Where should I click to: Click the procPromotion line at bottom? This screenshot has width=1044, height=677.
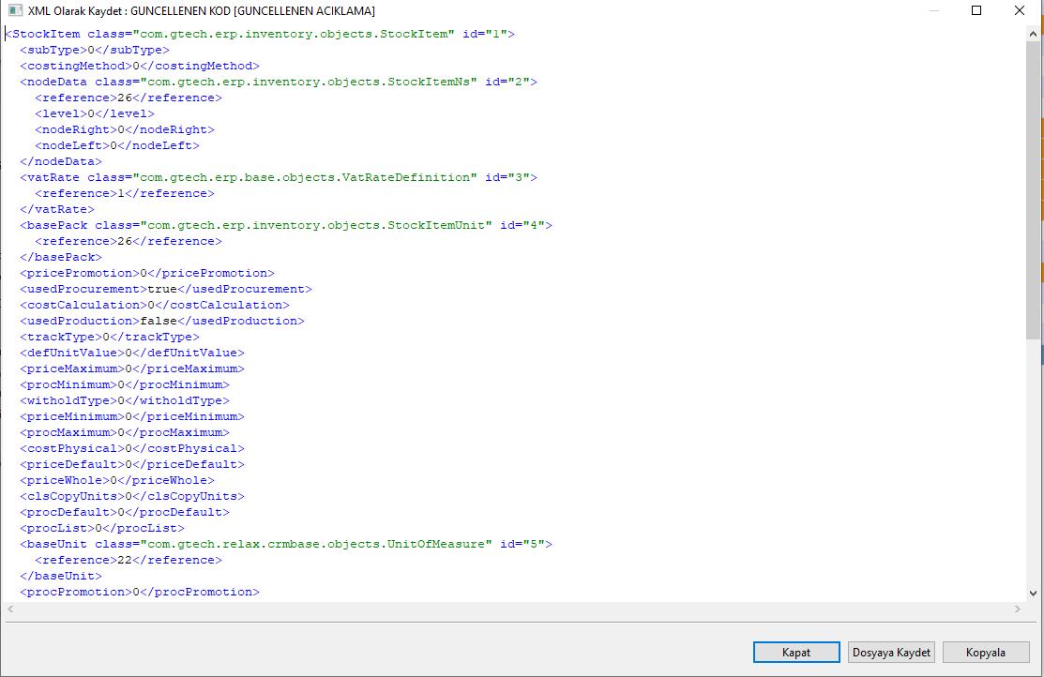click(x=140, y=592)
